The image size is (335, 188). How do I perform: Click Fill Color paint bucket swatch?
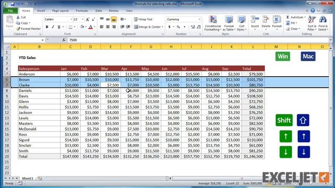(x=82, y=27)
